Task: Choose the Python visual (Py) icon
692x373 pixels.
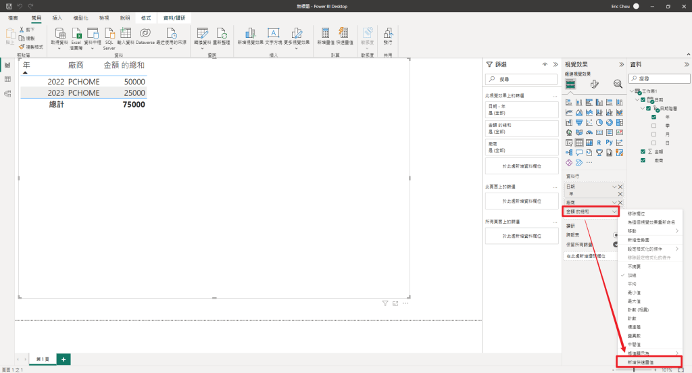Action: (609, 142)
